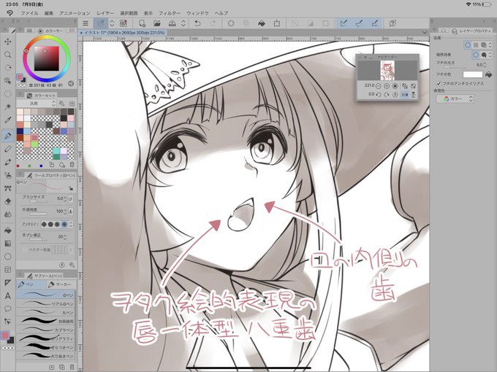Select the Text tool
The image size is (497, 372).
[8, 295]
